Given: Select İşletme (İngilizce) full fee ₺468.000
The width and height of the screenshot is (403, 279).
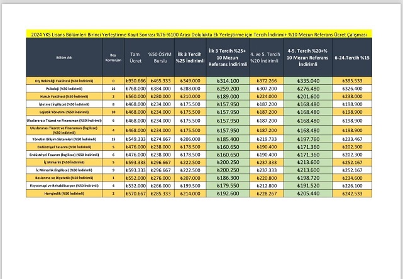Looking at the screenshot, I should (x=135, y=104).
